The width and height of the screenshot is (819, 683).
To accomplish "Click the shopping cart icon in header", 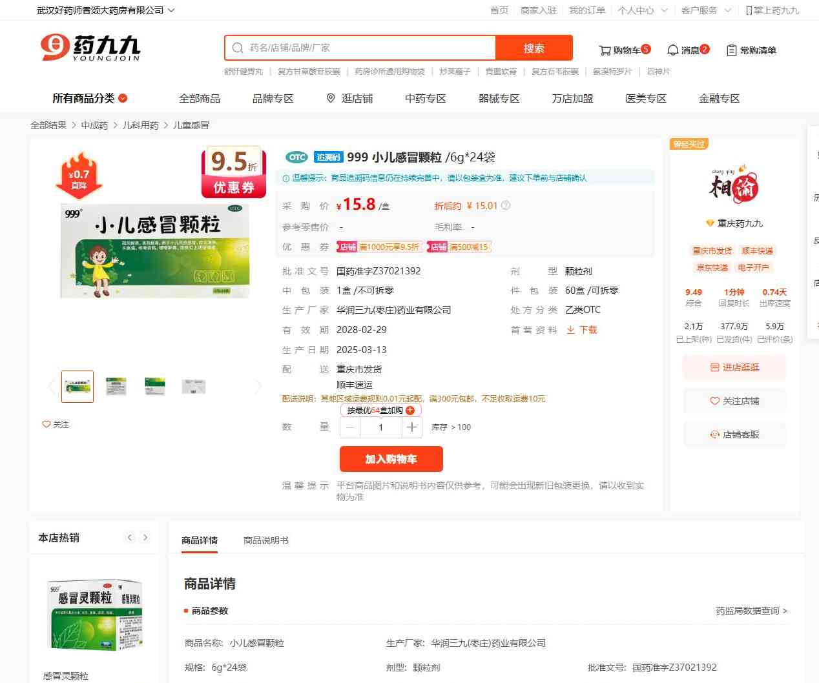I will [605, 50].
